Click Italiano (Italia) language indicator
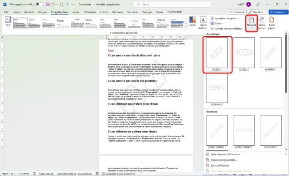This screenshot has height=176, width=289. click(x=46, y=174)
